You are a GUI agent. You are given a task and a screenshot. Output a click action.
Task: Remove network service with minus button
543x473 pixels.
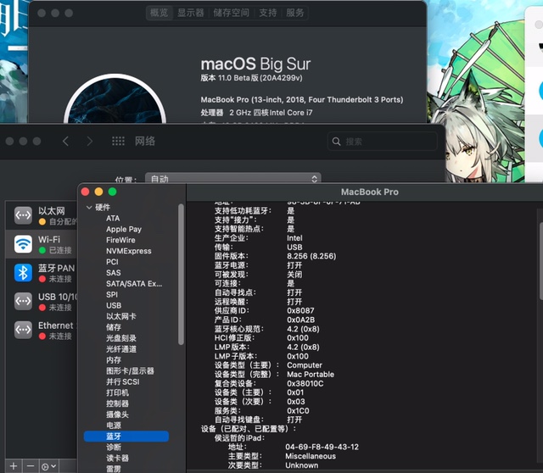(31, 466)
